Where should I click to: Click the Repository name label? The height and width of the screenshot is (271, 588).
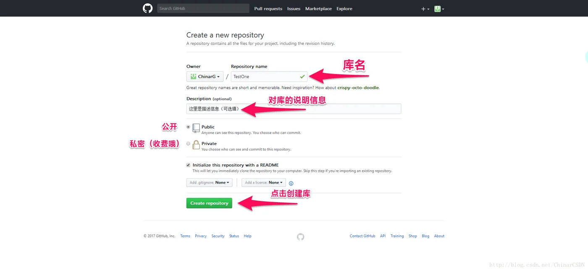coord(249,66)
